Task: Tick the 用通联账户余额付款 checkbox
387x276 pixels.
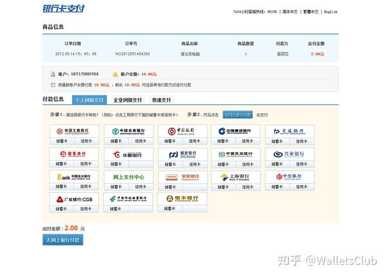Action: tap(53, 85)
